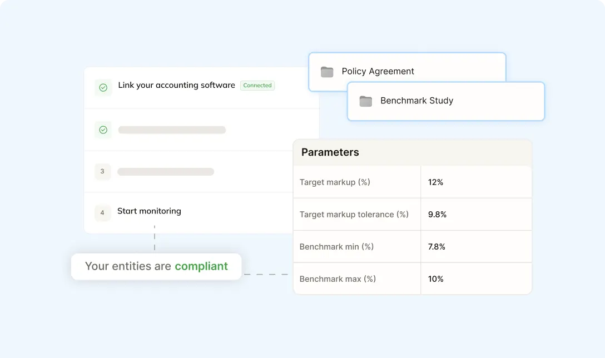This screenshot has height=358, width=605.
Task: Toggle completion of the Start monitoring step
Action: pos(102,213)
